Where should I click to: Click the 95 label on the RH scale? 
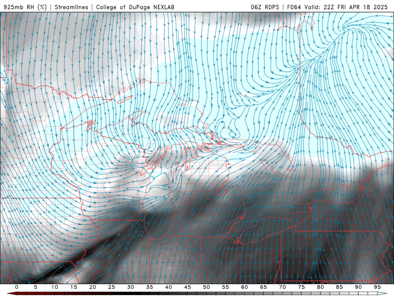[x=377, y=287]
